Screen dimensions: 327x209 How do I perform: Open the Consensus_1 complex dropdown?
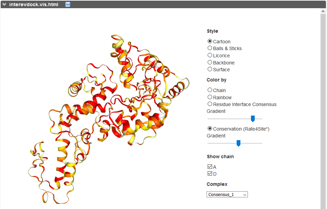[x=227, y=194]
